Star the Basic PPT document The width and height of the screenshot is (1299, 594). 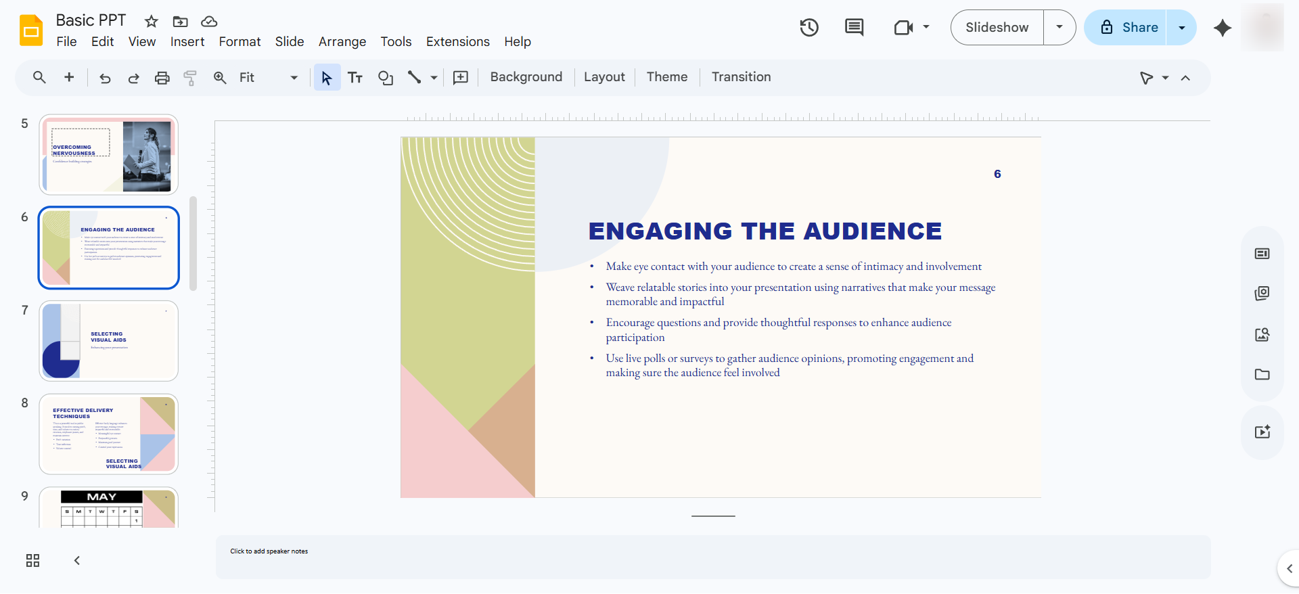click(x=152, y=22)
